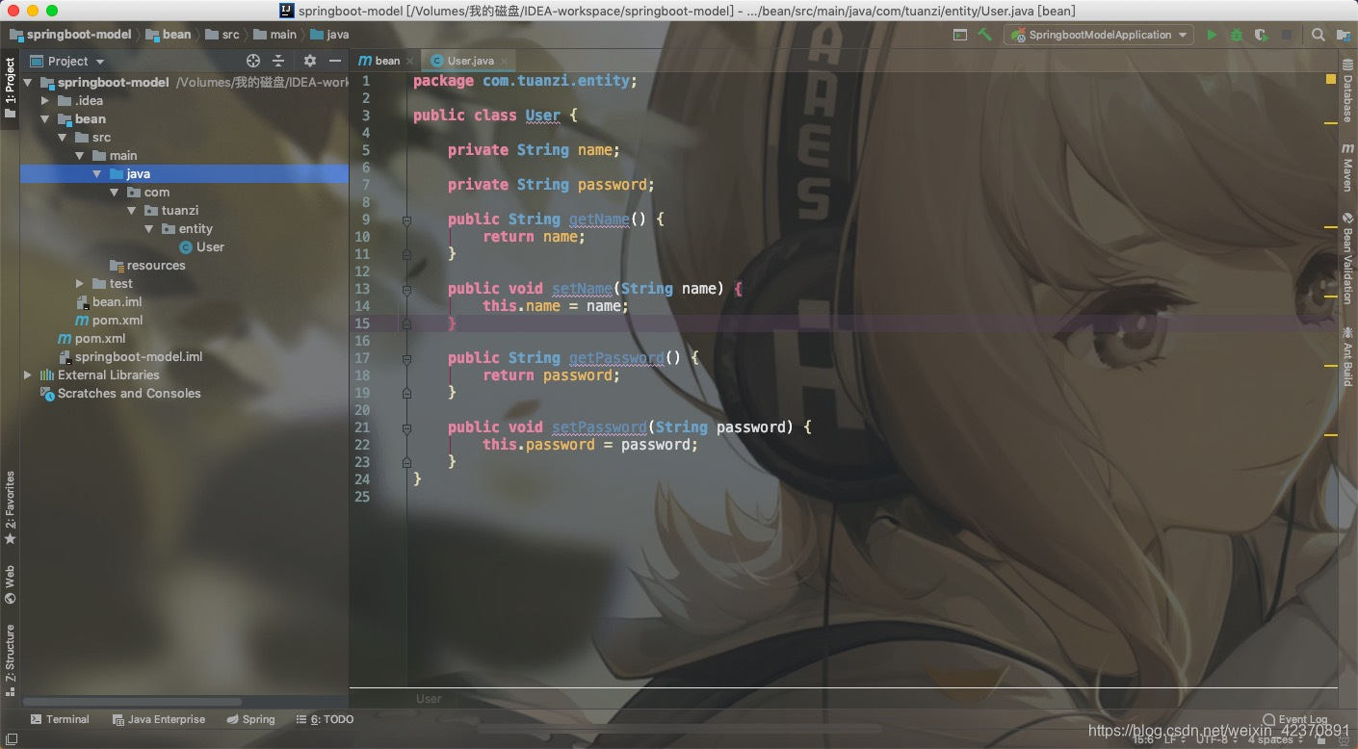Open the Web tool window
This screenshot has height=749, width=1358.
point(10,584)
